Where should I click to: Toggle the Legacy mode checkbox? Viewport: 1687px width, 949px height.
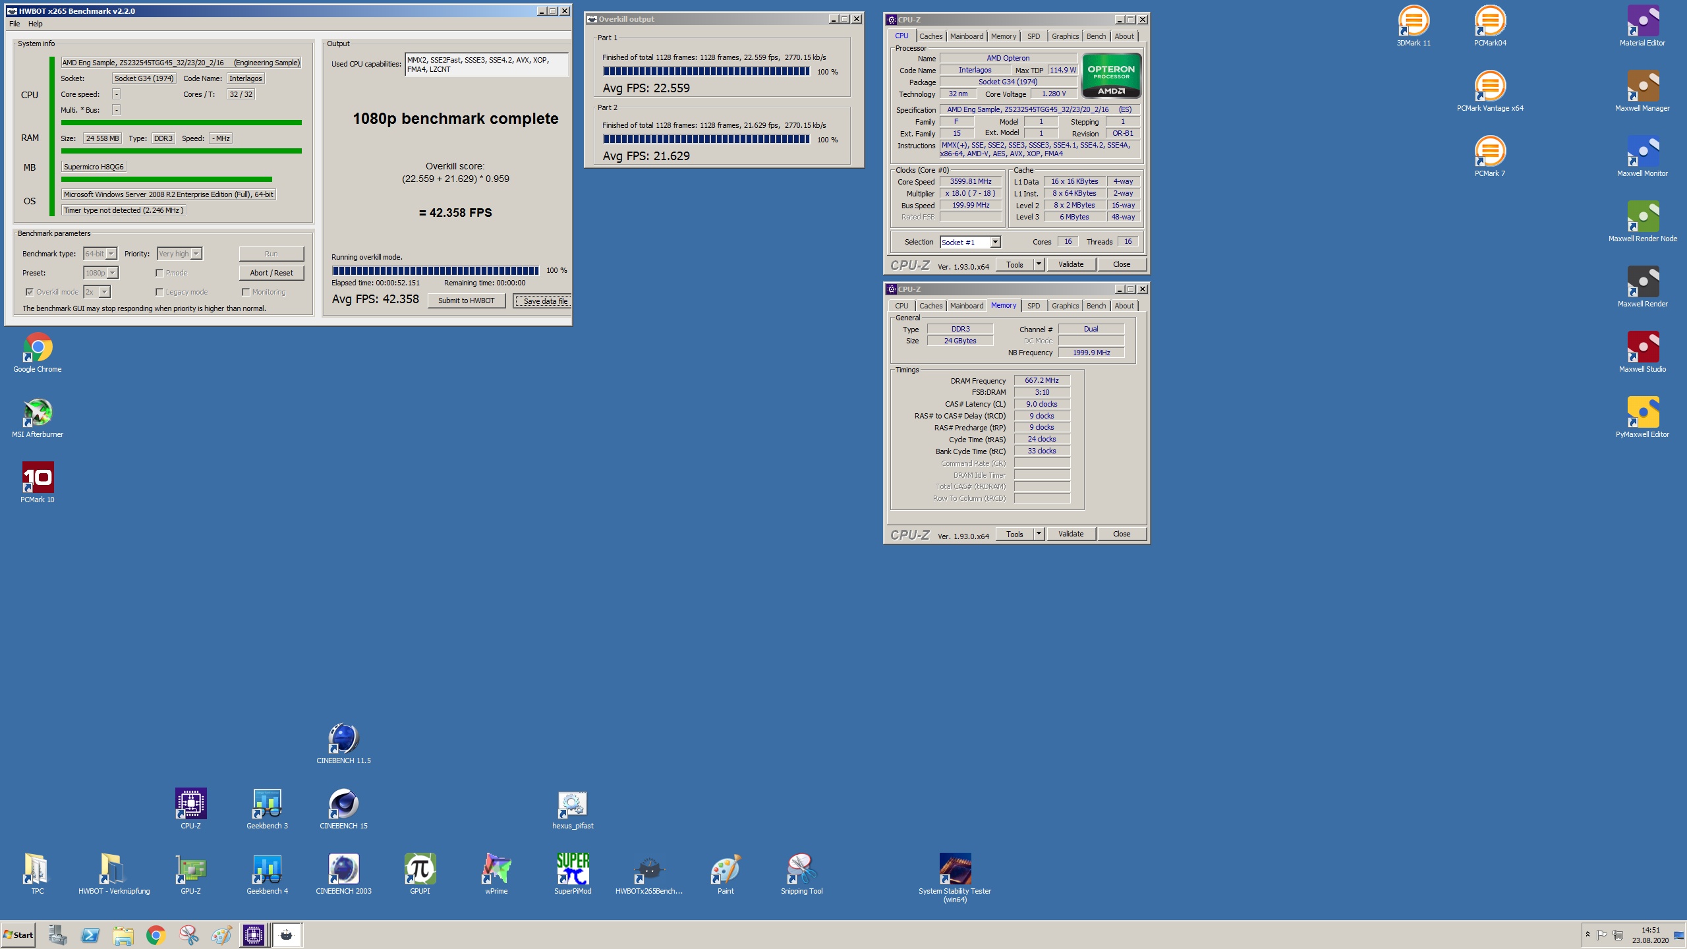tap(159, 292)
